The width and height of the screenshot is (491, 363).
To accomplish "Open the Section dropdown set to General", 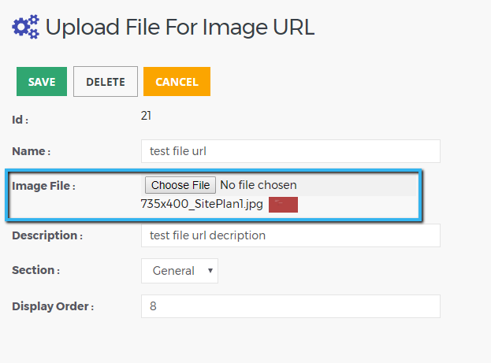I will (180, 271).
